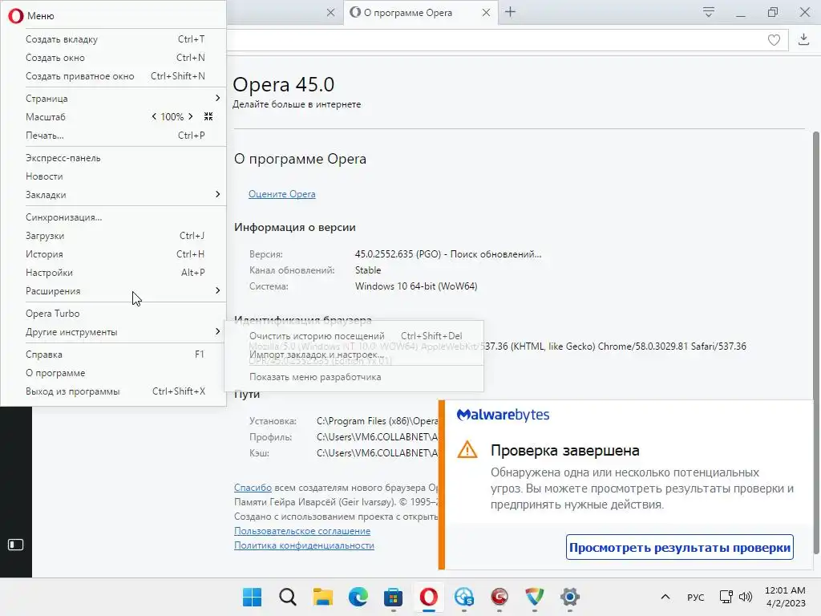Select 'Создать окно' menu item

(x=114, y=58)
